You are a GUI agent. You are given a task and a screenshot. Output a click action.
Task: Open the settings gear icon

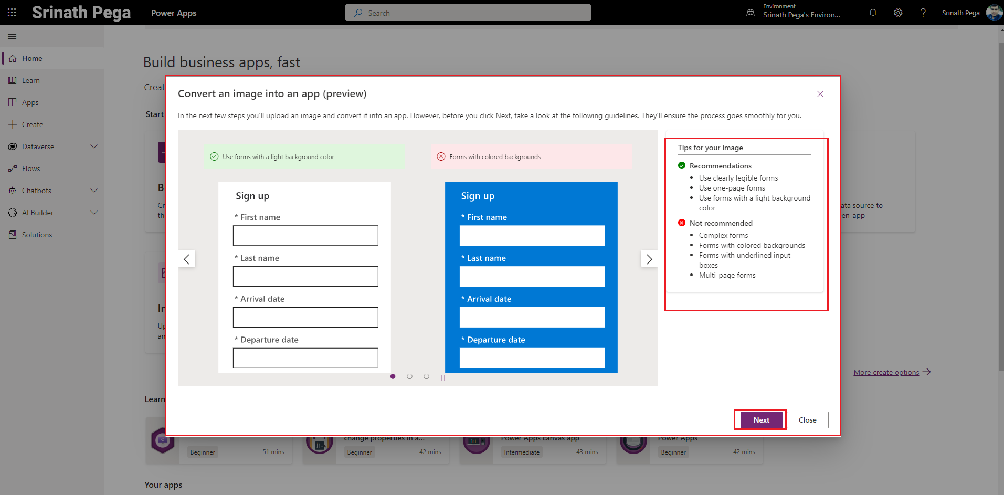click(898, 13)
